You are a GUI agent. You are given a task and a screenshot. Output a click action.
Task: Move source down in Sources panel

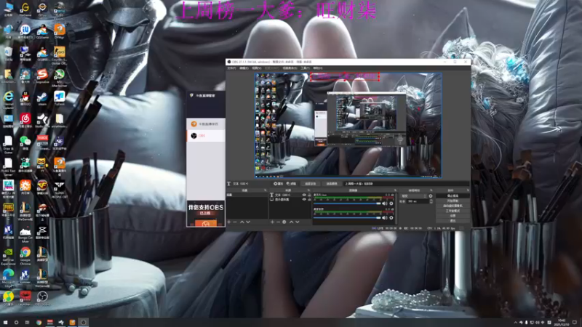(298, 222)
